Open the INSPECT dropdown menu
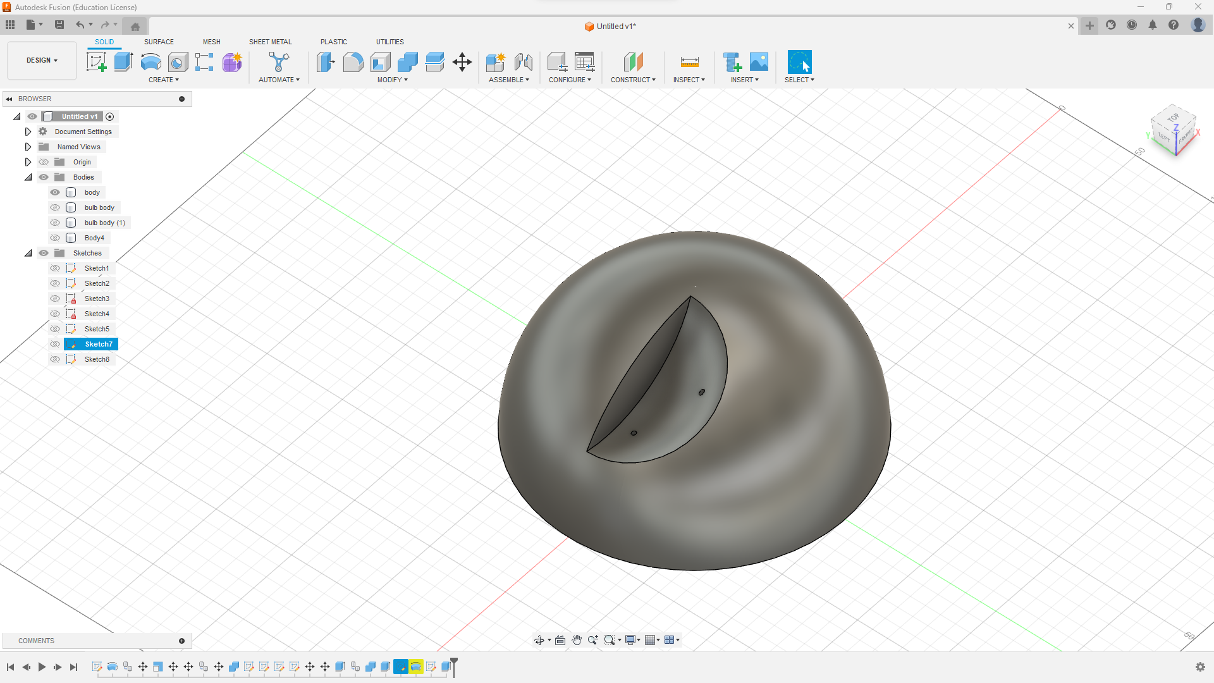This screenshot has width=1214, height=683. click(689, 80)
